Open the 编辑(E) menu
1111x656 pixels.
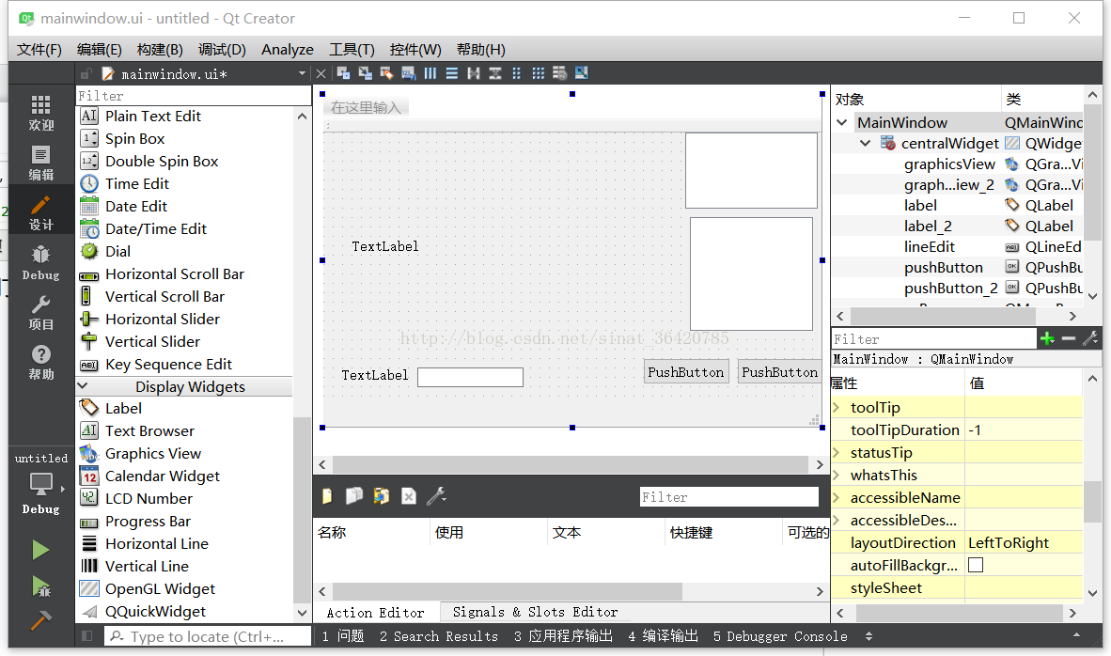(x=100, y=50)
